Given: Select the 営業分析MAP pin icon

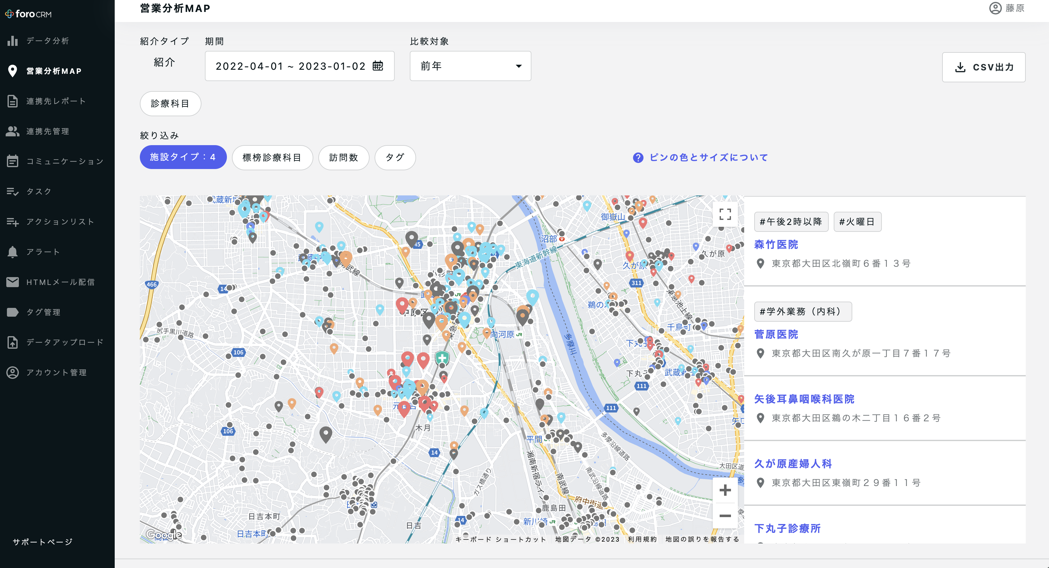Looking at the screenshot, I should pyautogui.click(x=13, y=71).
